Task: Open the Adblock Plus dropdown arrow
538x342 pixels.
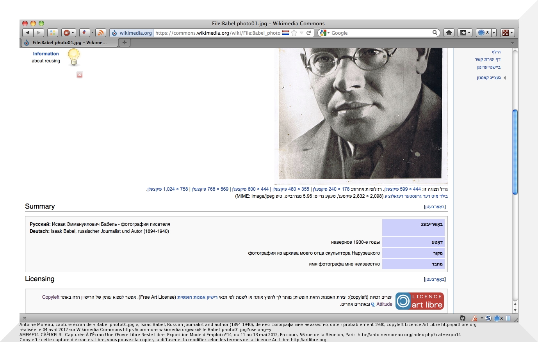Action: pyautogui.click(x=73, y=33)
